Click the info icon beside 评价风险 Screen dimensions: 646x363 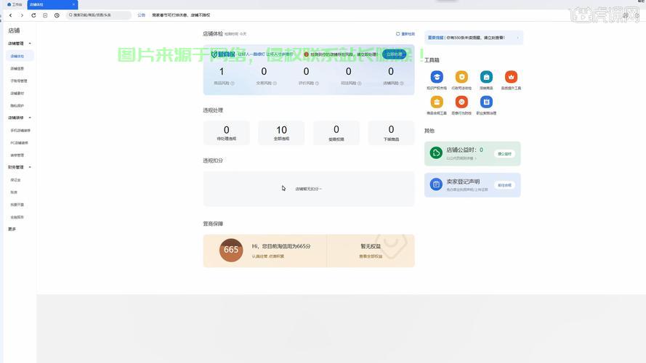(x=317, y=83)
